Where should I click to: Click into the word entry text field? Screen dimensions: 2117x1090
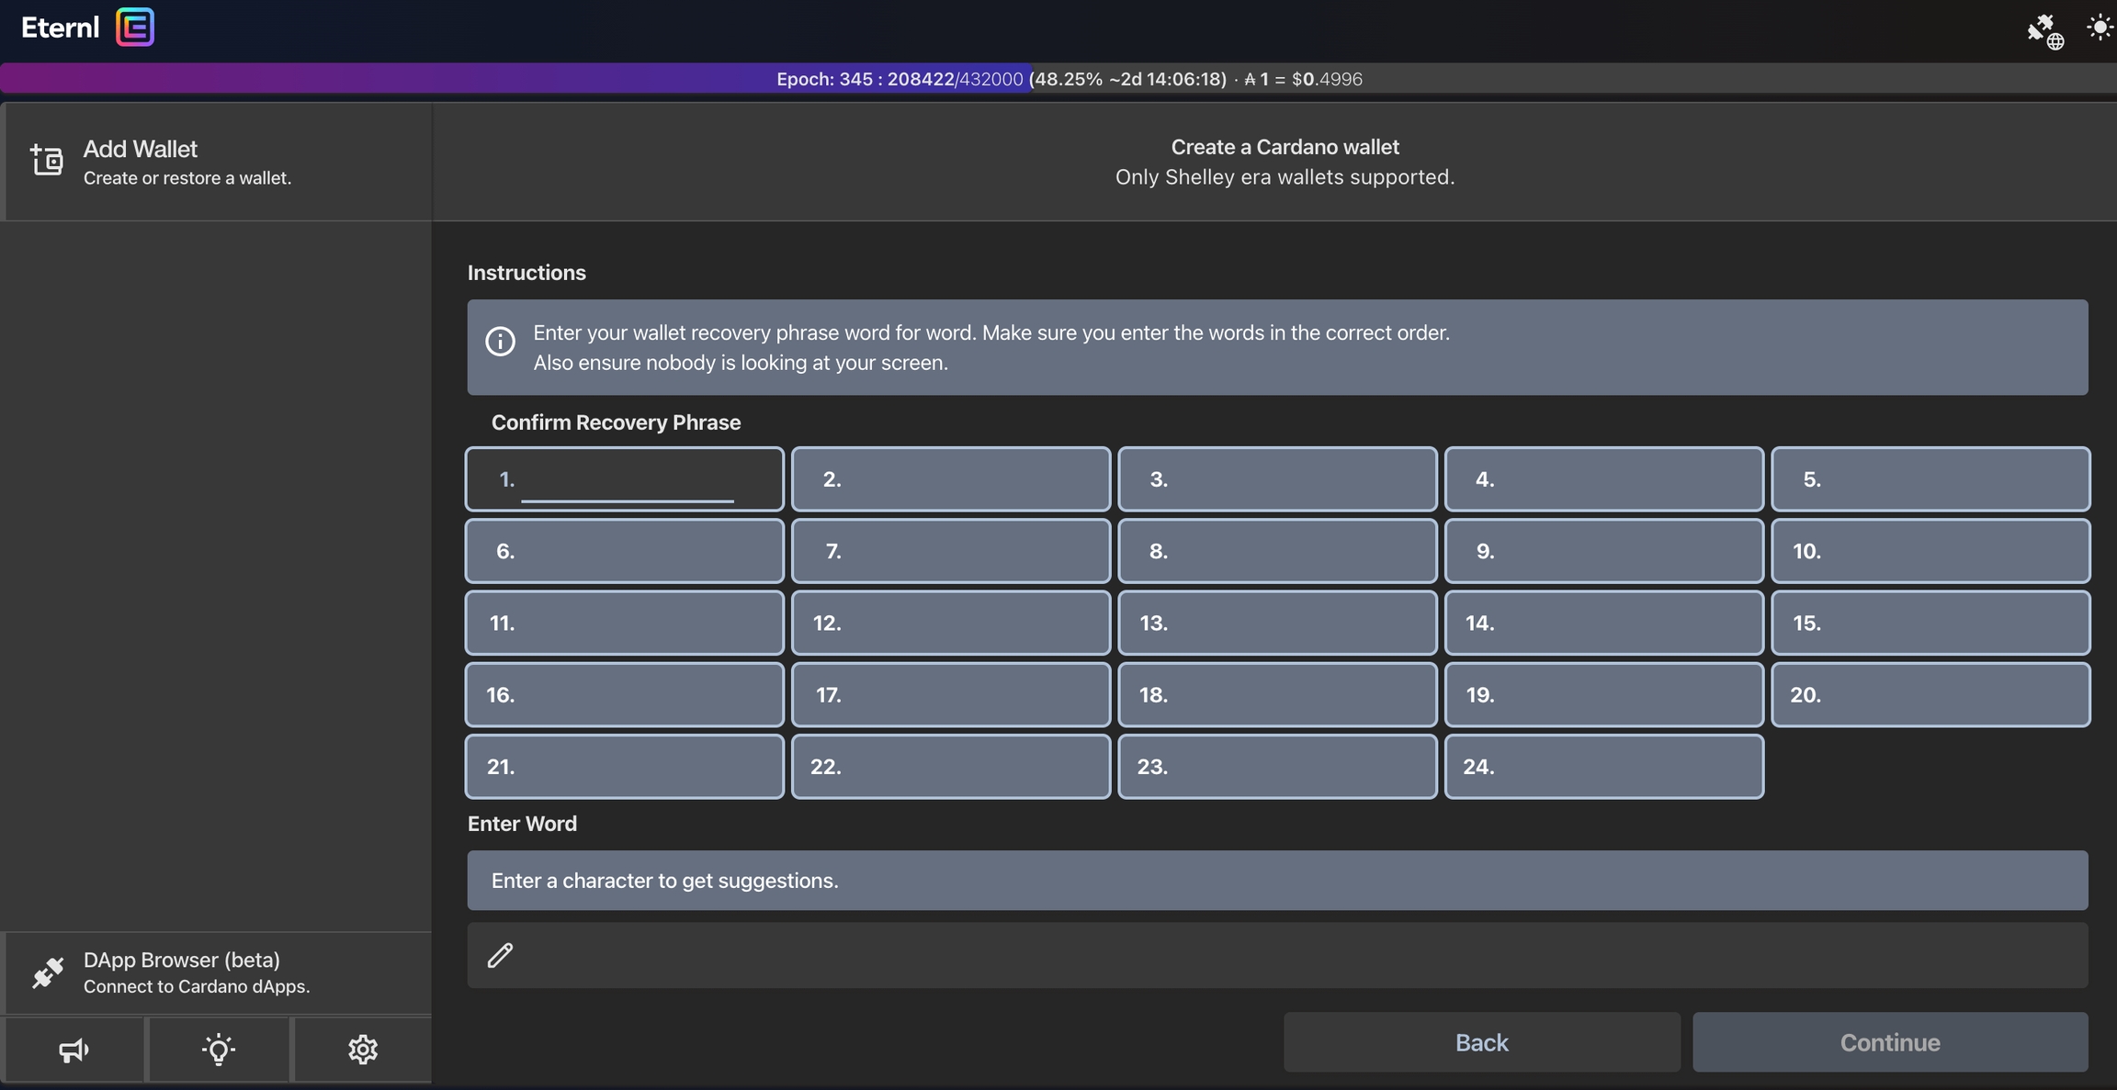[x=1286, y=956]
